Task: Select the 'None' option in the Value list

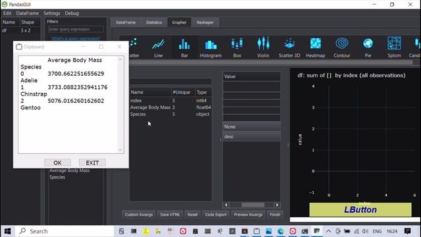Action: pos(251,126)
